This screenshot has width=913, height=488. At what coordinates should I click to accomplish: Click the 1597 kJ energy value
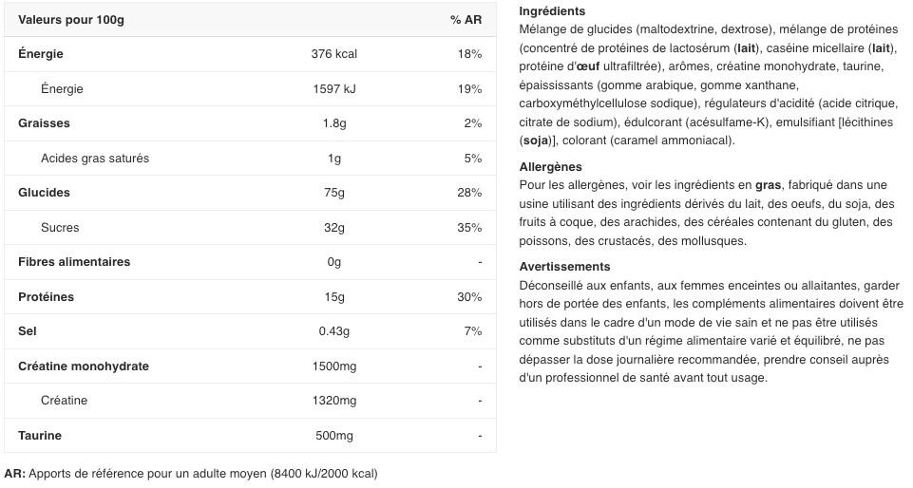(x=333, y=89)
